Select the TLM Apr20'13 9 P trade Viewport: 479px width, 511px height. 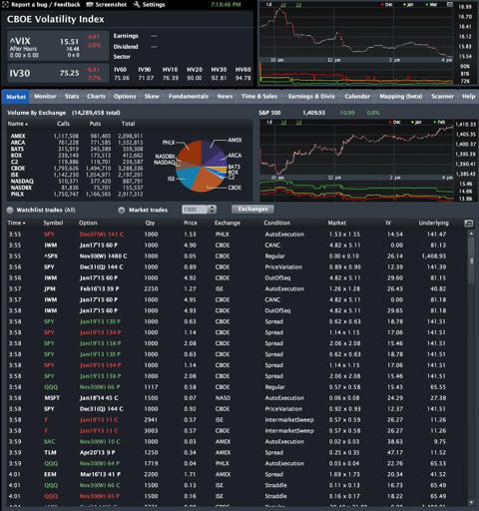pos(237,452)
